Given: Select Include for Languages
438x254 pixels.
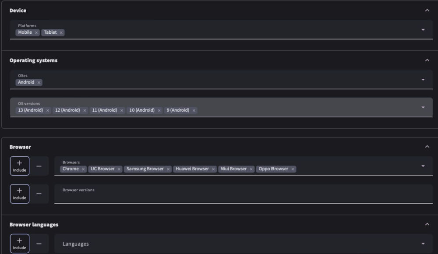Looking at the screenshot, I should [x=20, y=243].
